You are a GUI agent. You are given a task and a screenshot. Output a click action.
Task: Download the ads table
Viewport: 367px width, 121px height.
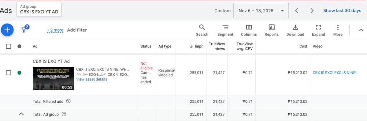coord(295,30)
